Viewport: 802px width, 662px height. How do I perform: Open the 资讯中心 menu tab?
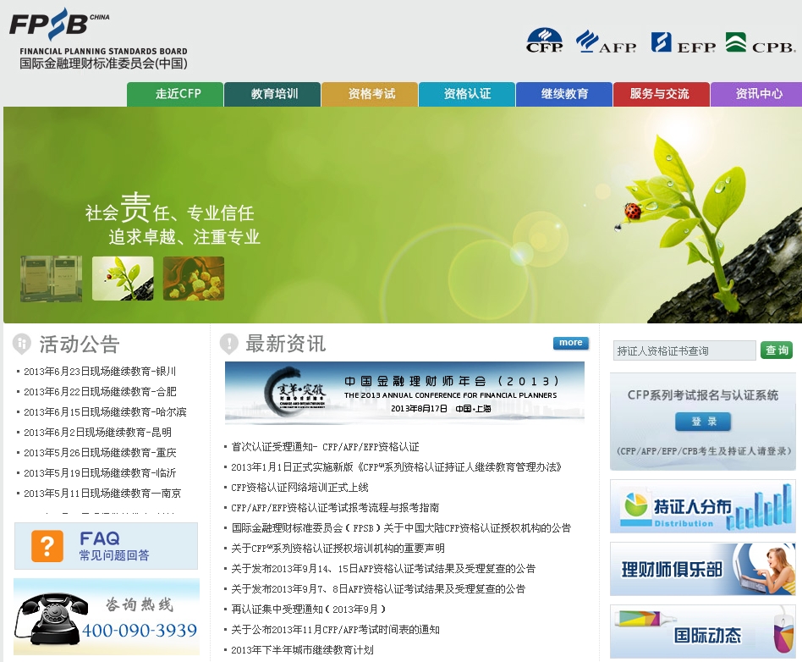(756, 94)
